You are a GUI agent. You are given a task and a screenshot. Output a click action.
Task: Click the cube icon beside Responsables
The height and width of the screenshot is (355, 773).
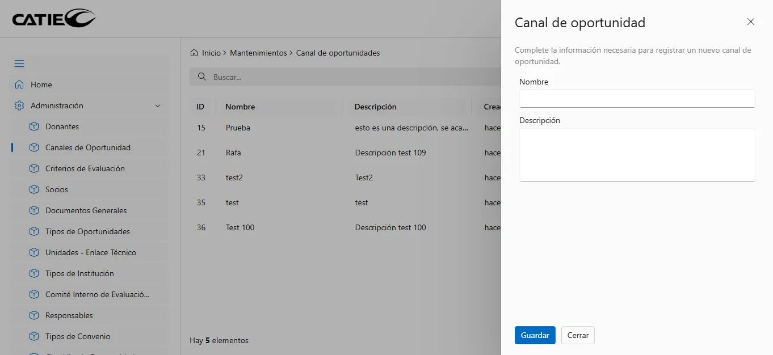34,315
